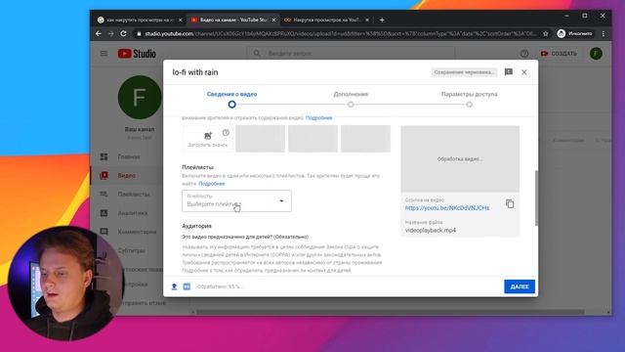The height and width of the screenshot is (352, 625).
Task: Click the СОЗДАТЬ button
Action: [559, 54]
